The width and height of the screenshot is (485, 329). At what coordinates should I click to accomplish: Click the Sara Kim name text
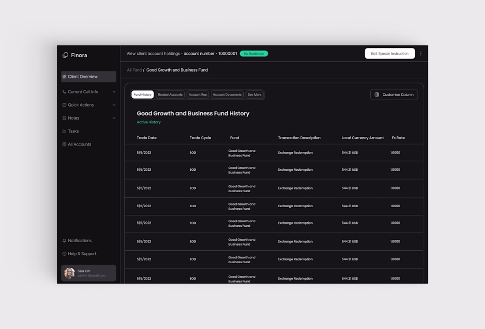[x=84, y=271]
